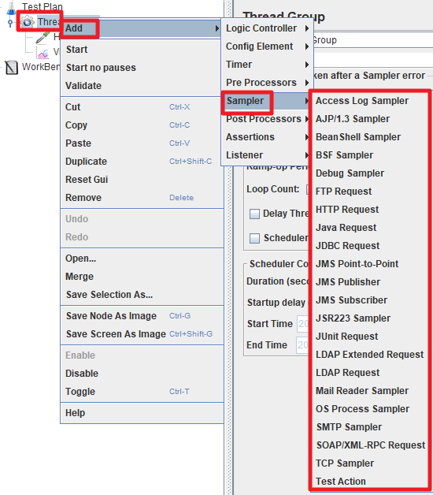Image resolution: width=433 pixels, height=495 pixels.
Task: Add an FTP Request sampler
Action: click(x=370, y=192)
